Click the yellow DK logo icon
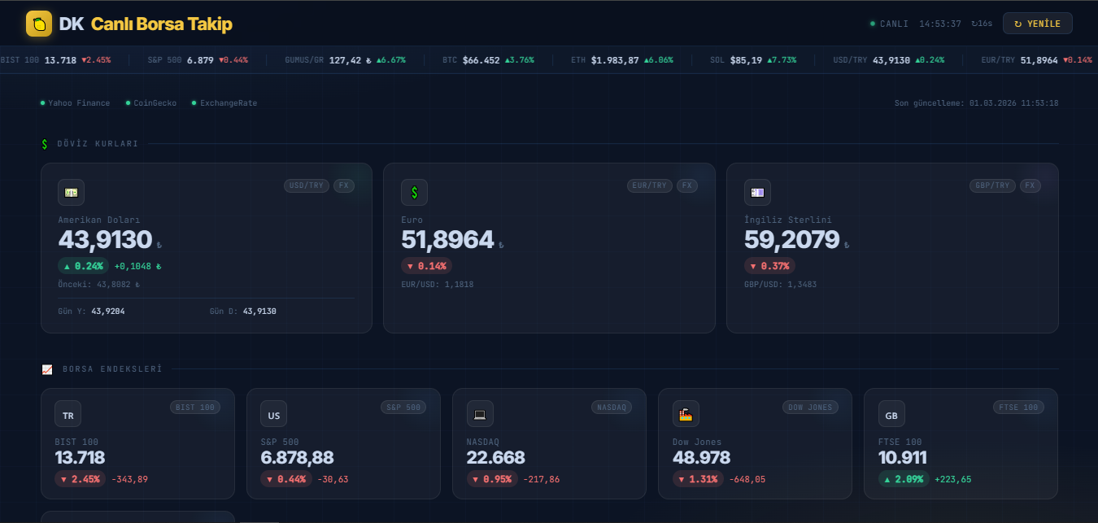This screenshot has height=523, width=1098. click(39, 24)
